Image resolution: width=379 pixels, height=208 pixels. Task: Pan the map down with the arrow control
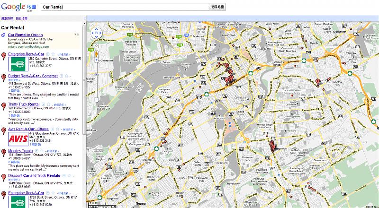pyautogui.click(x=97, y=37)
